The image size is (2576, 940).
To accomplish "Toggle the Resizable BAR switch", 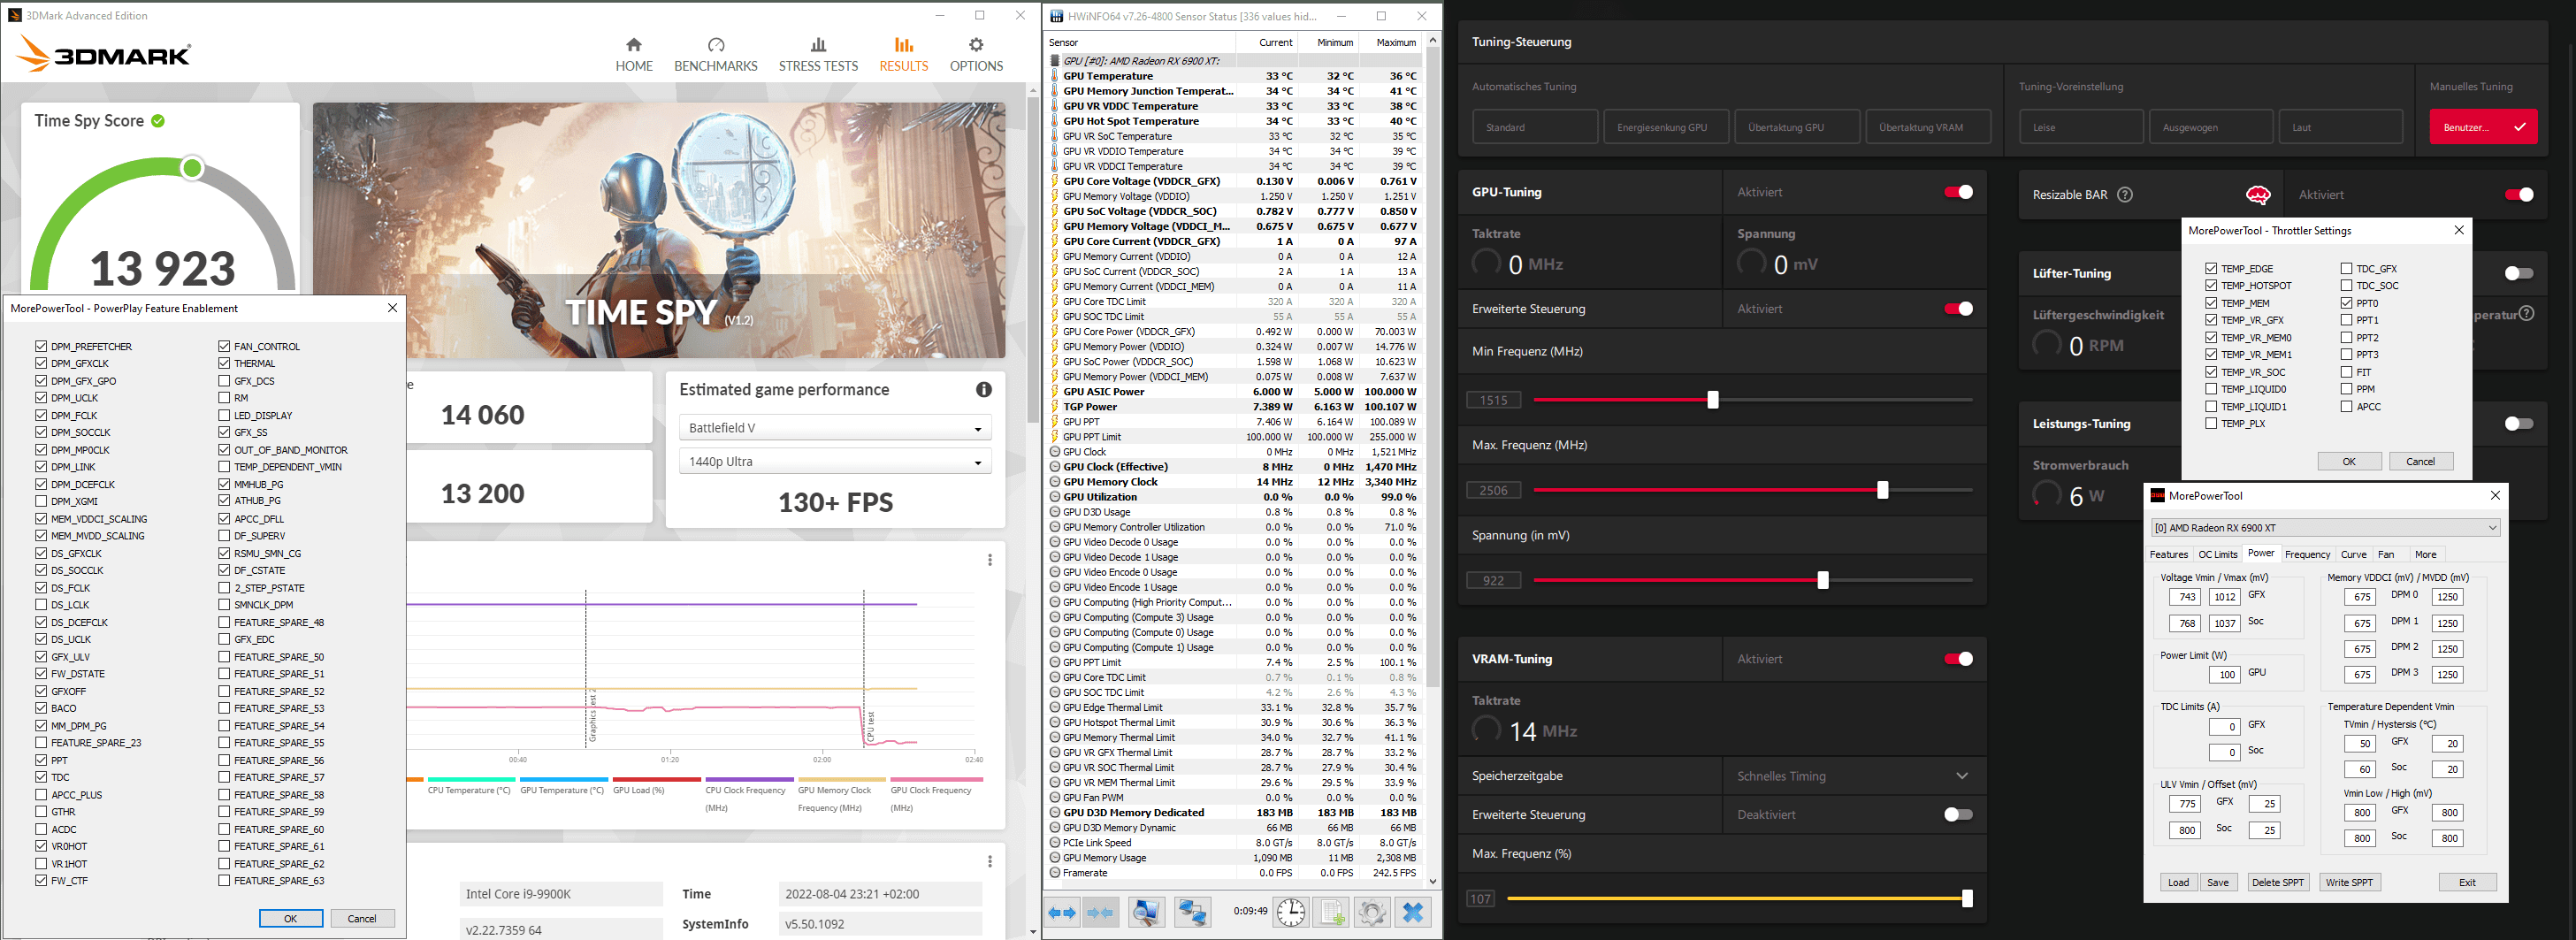I will tap(2518, 195).
